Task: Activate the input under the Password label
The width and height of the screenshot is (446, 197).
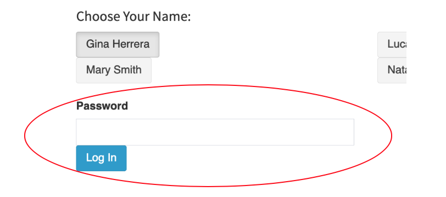Action: 215,132
